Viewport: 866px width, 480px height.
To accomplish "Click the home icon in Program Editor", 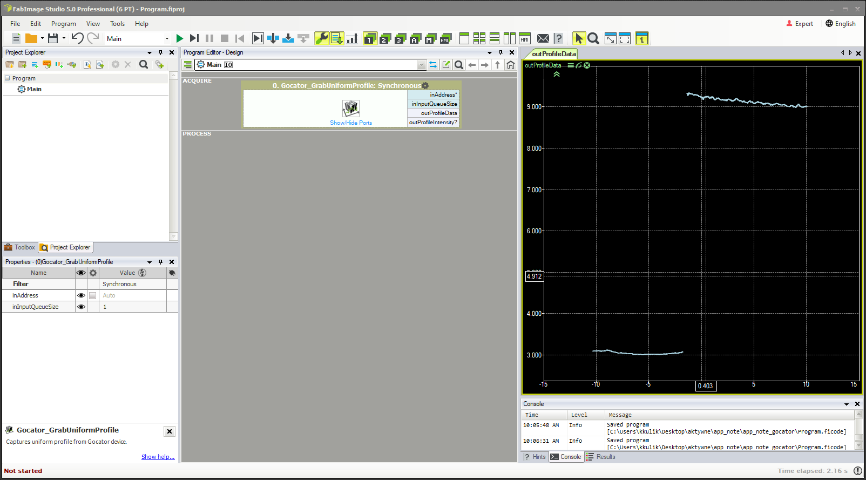I will click(511, 65).
